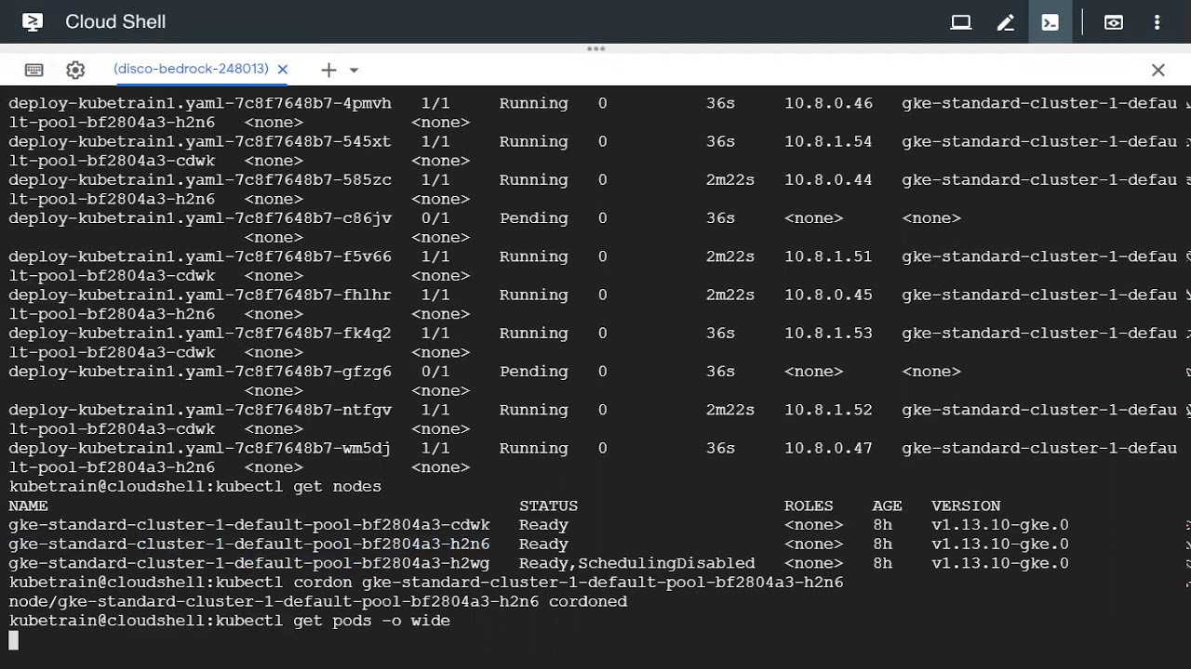The height and width of the screenshot is (669, 1191).
Task: Click 'Ready,SchedulingDisabled' status text
Action: [637, 563]
